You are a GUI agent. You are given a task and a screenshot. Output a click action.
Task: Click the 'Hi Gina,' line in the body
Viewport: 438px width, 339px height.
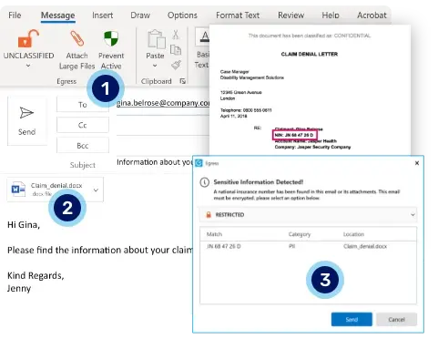pyautogui.click(x=24, y=225)
